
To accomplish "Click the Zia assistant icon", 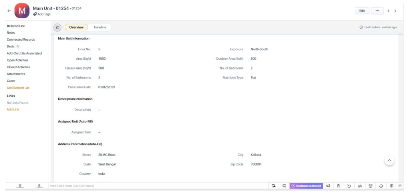I will click(360, 186).
